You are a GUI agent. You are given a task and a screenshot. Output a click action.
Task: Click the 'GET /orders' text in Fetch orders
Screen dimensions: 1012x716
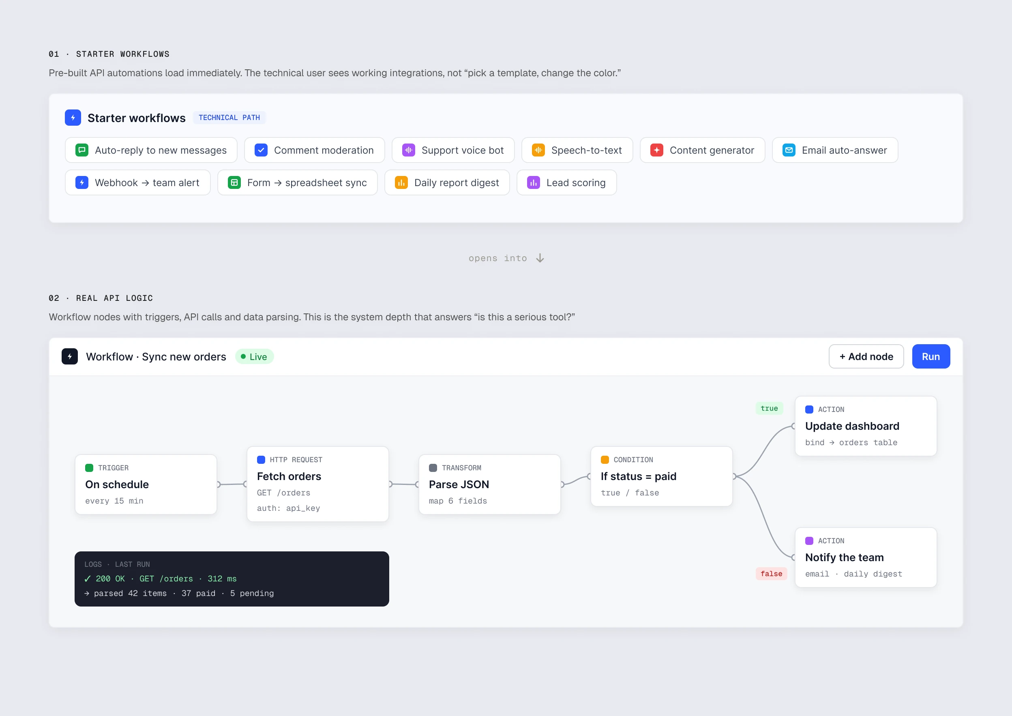pyautogui.click(x=283, y=493)
